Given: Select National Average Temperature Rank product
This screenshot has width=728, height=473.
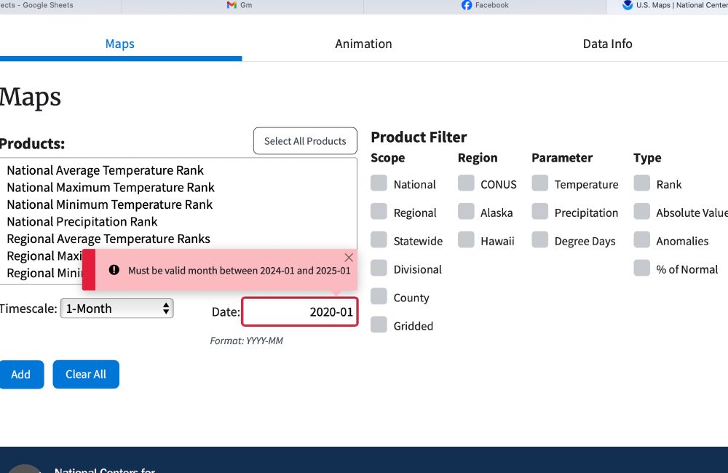Looking at the screenshot, I should (x=178, y=170).
